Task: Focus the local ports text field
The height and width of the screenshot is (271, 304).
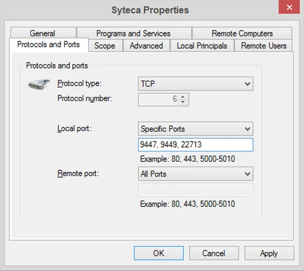Action: point(196,144)
